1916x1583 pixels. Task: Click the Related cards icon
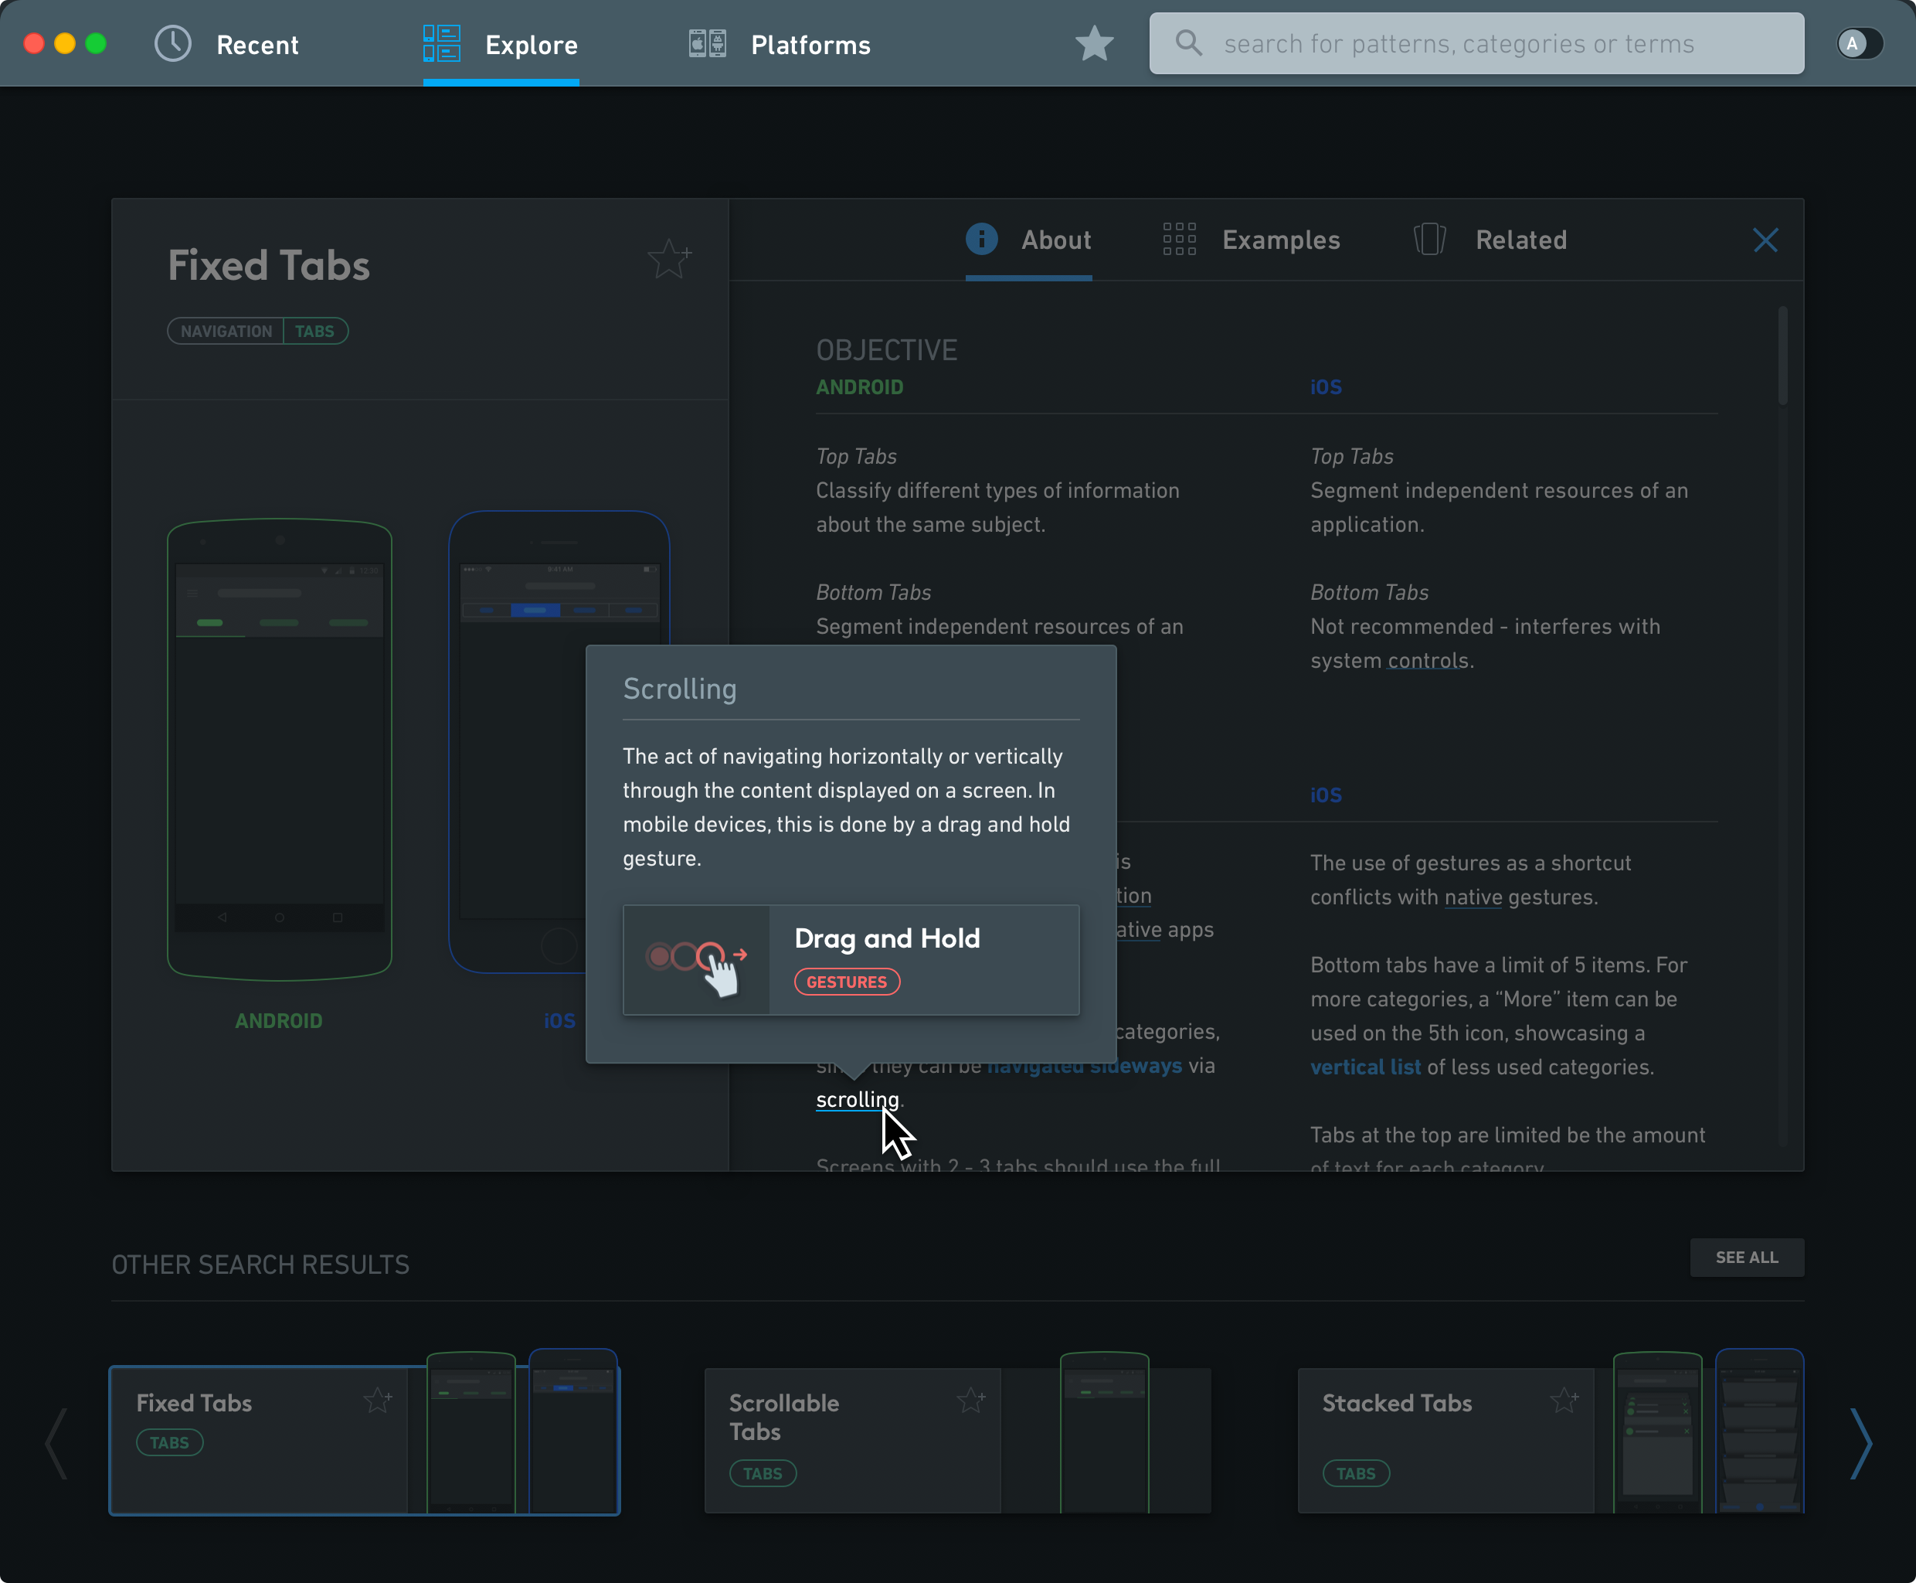(x=1430, y=239)
